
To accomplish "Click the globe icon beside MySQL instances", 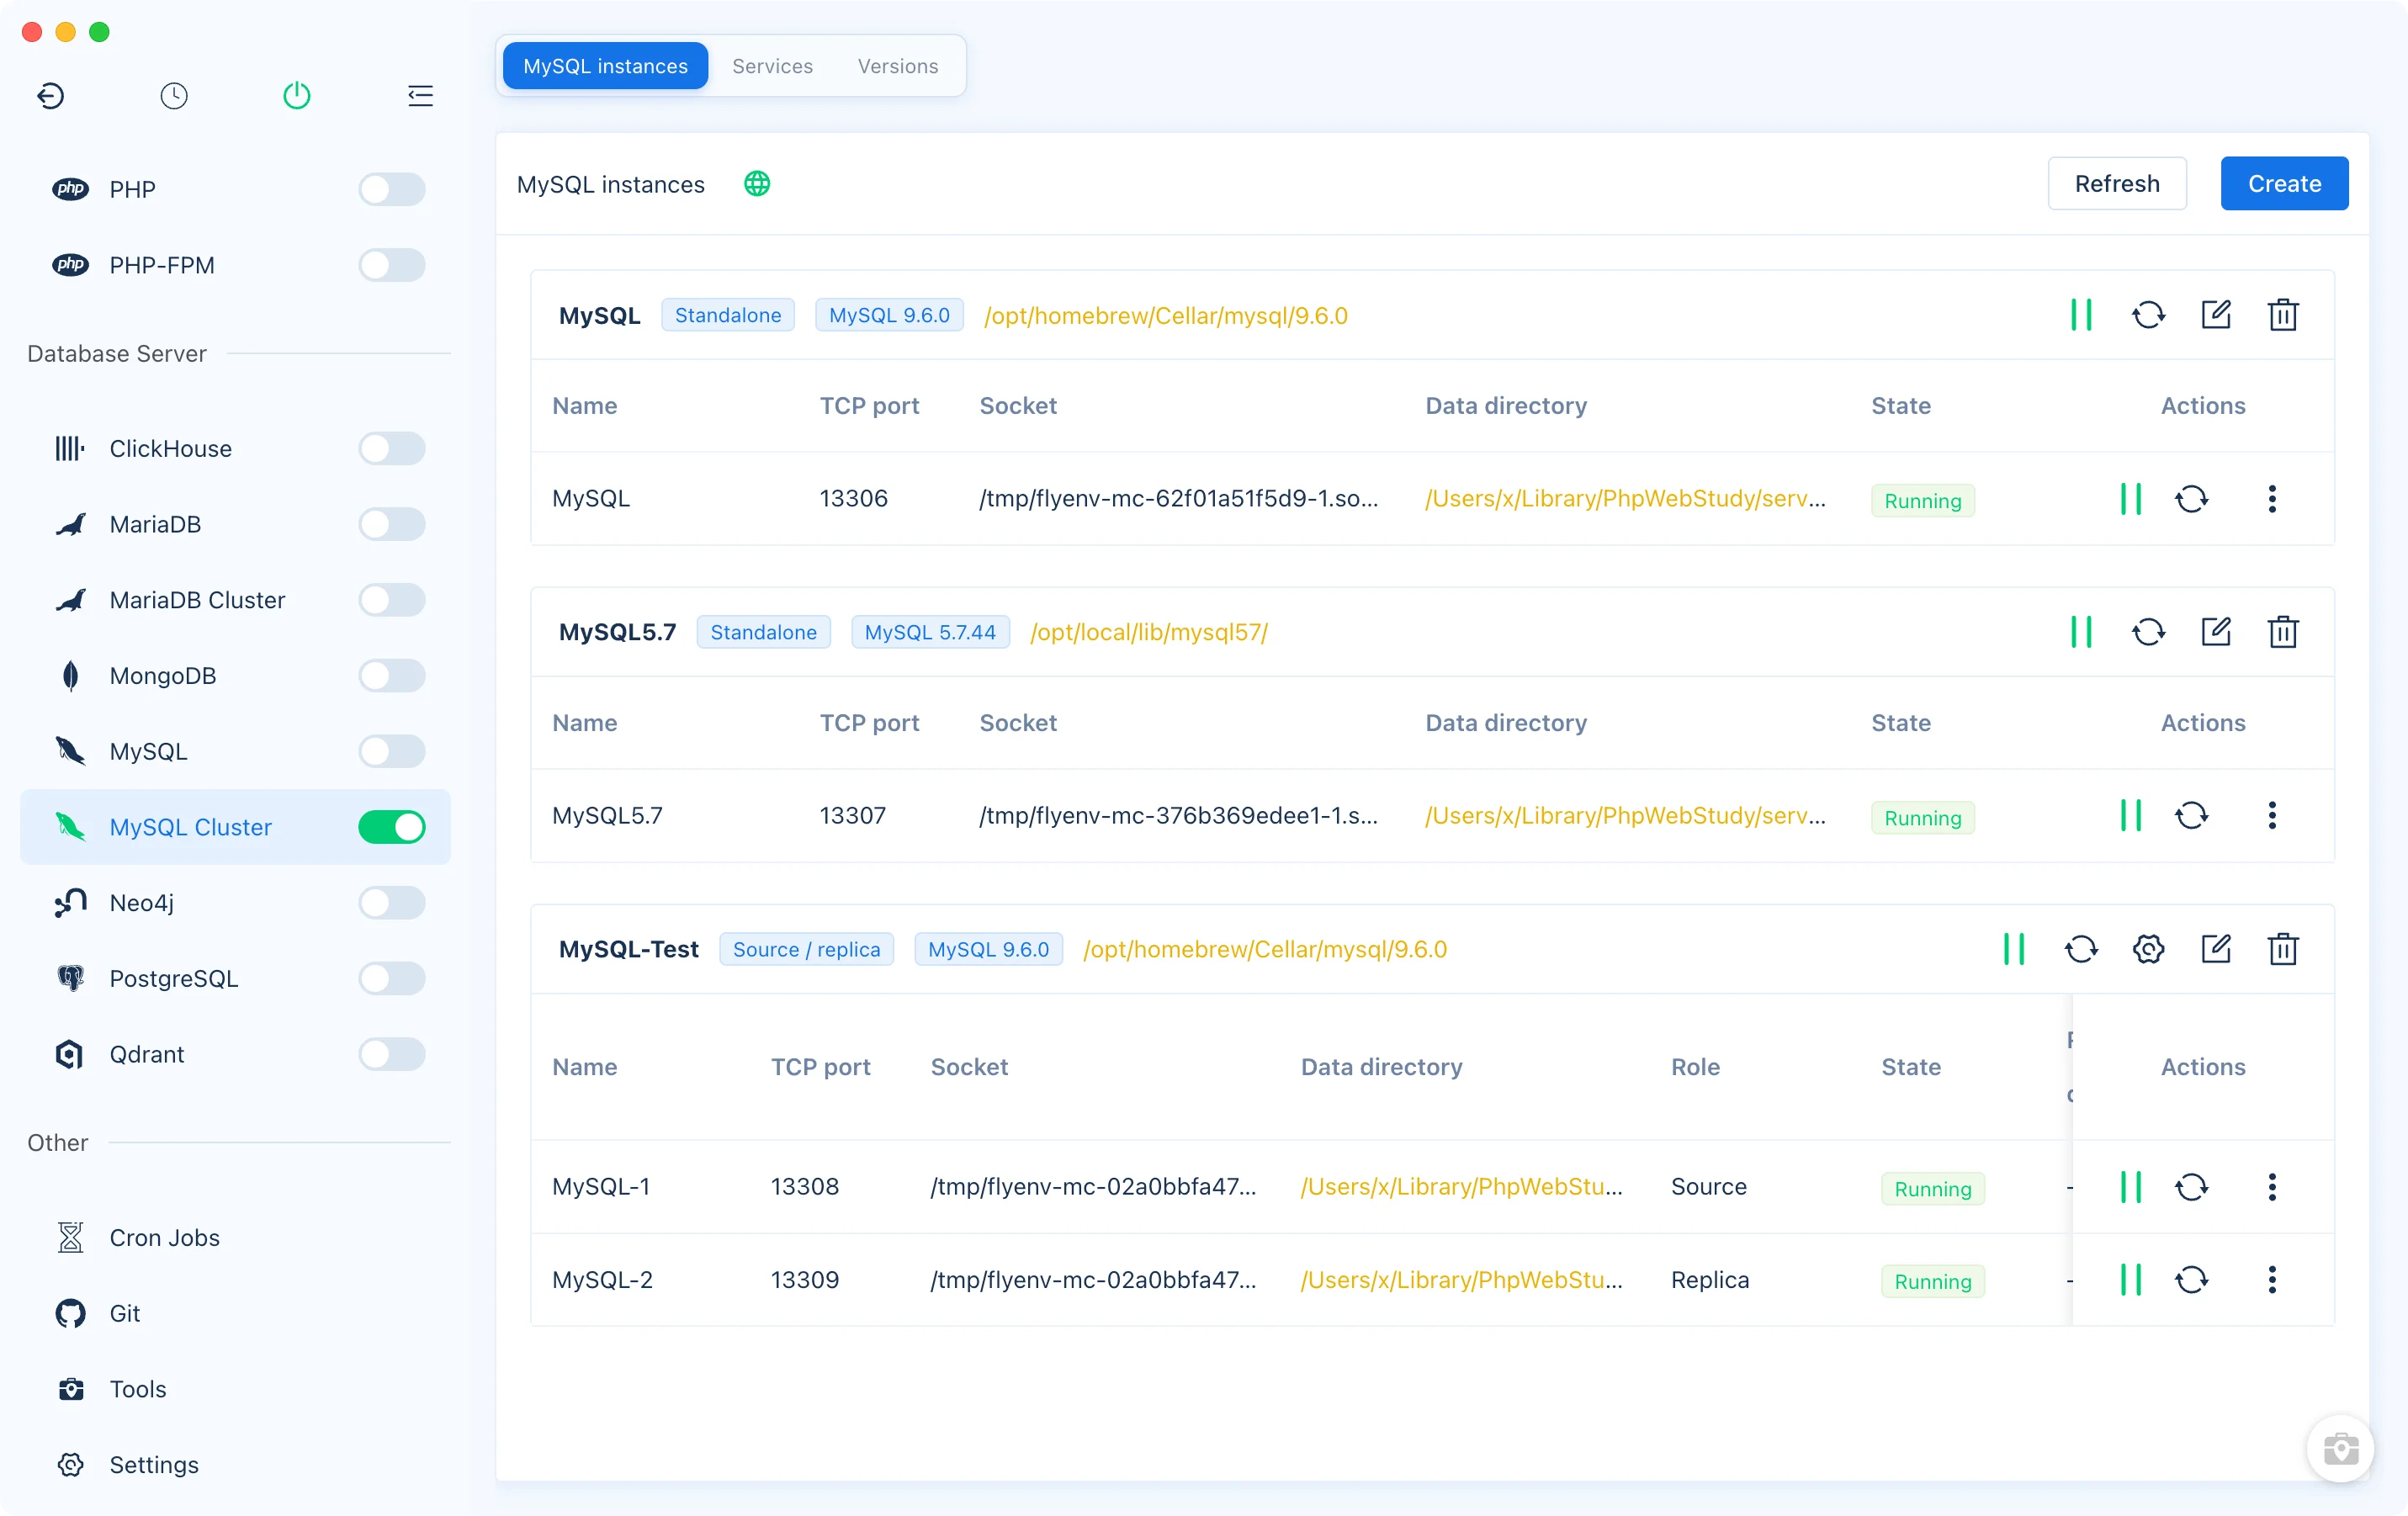I will click(757, 184).
